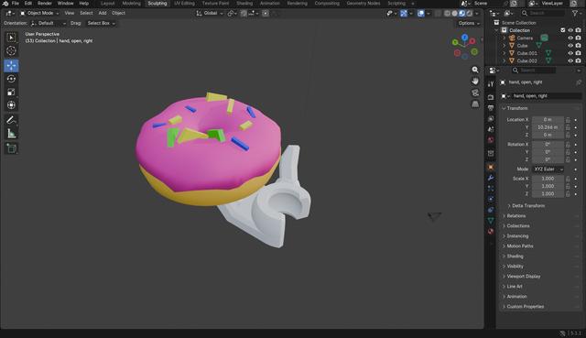
Task: Open the Object properties tab
Action: click(491, 167)
